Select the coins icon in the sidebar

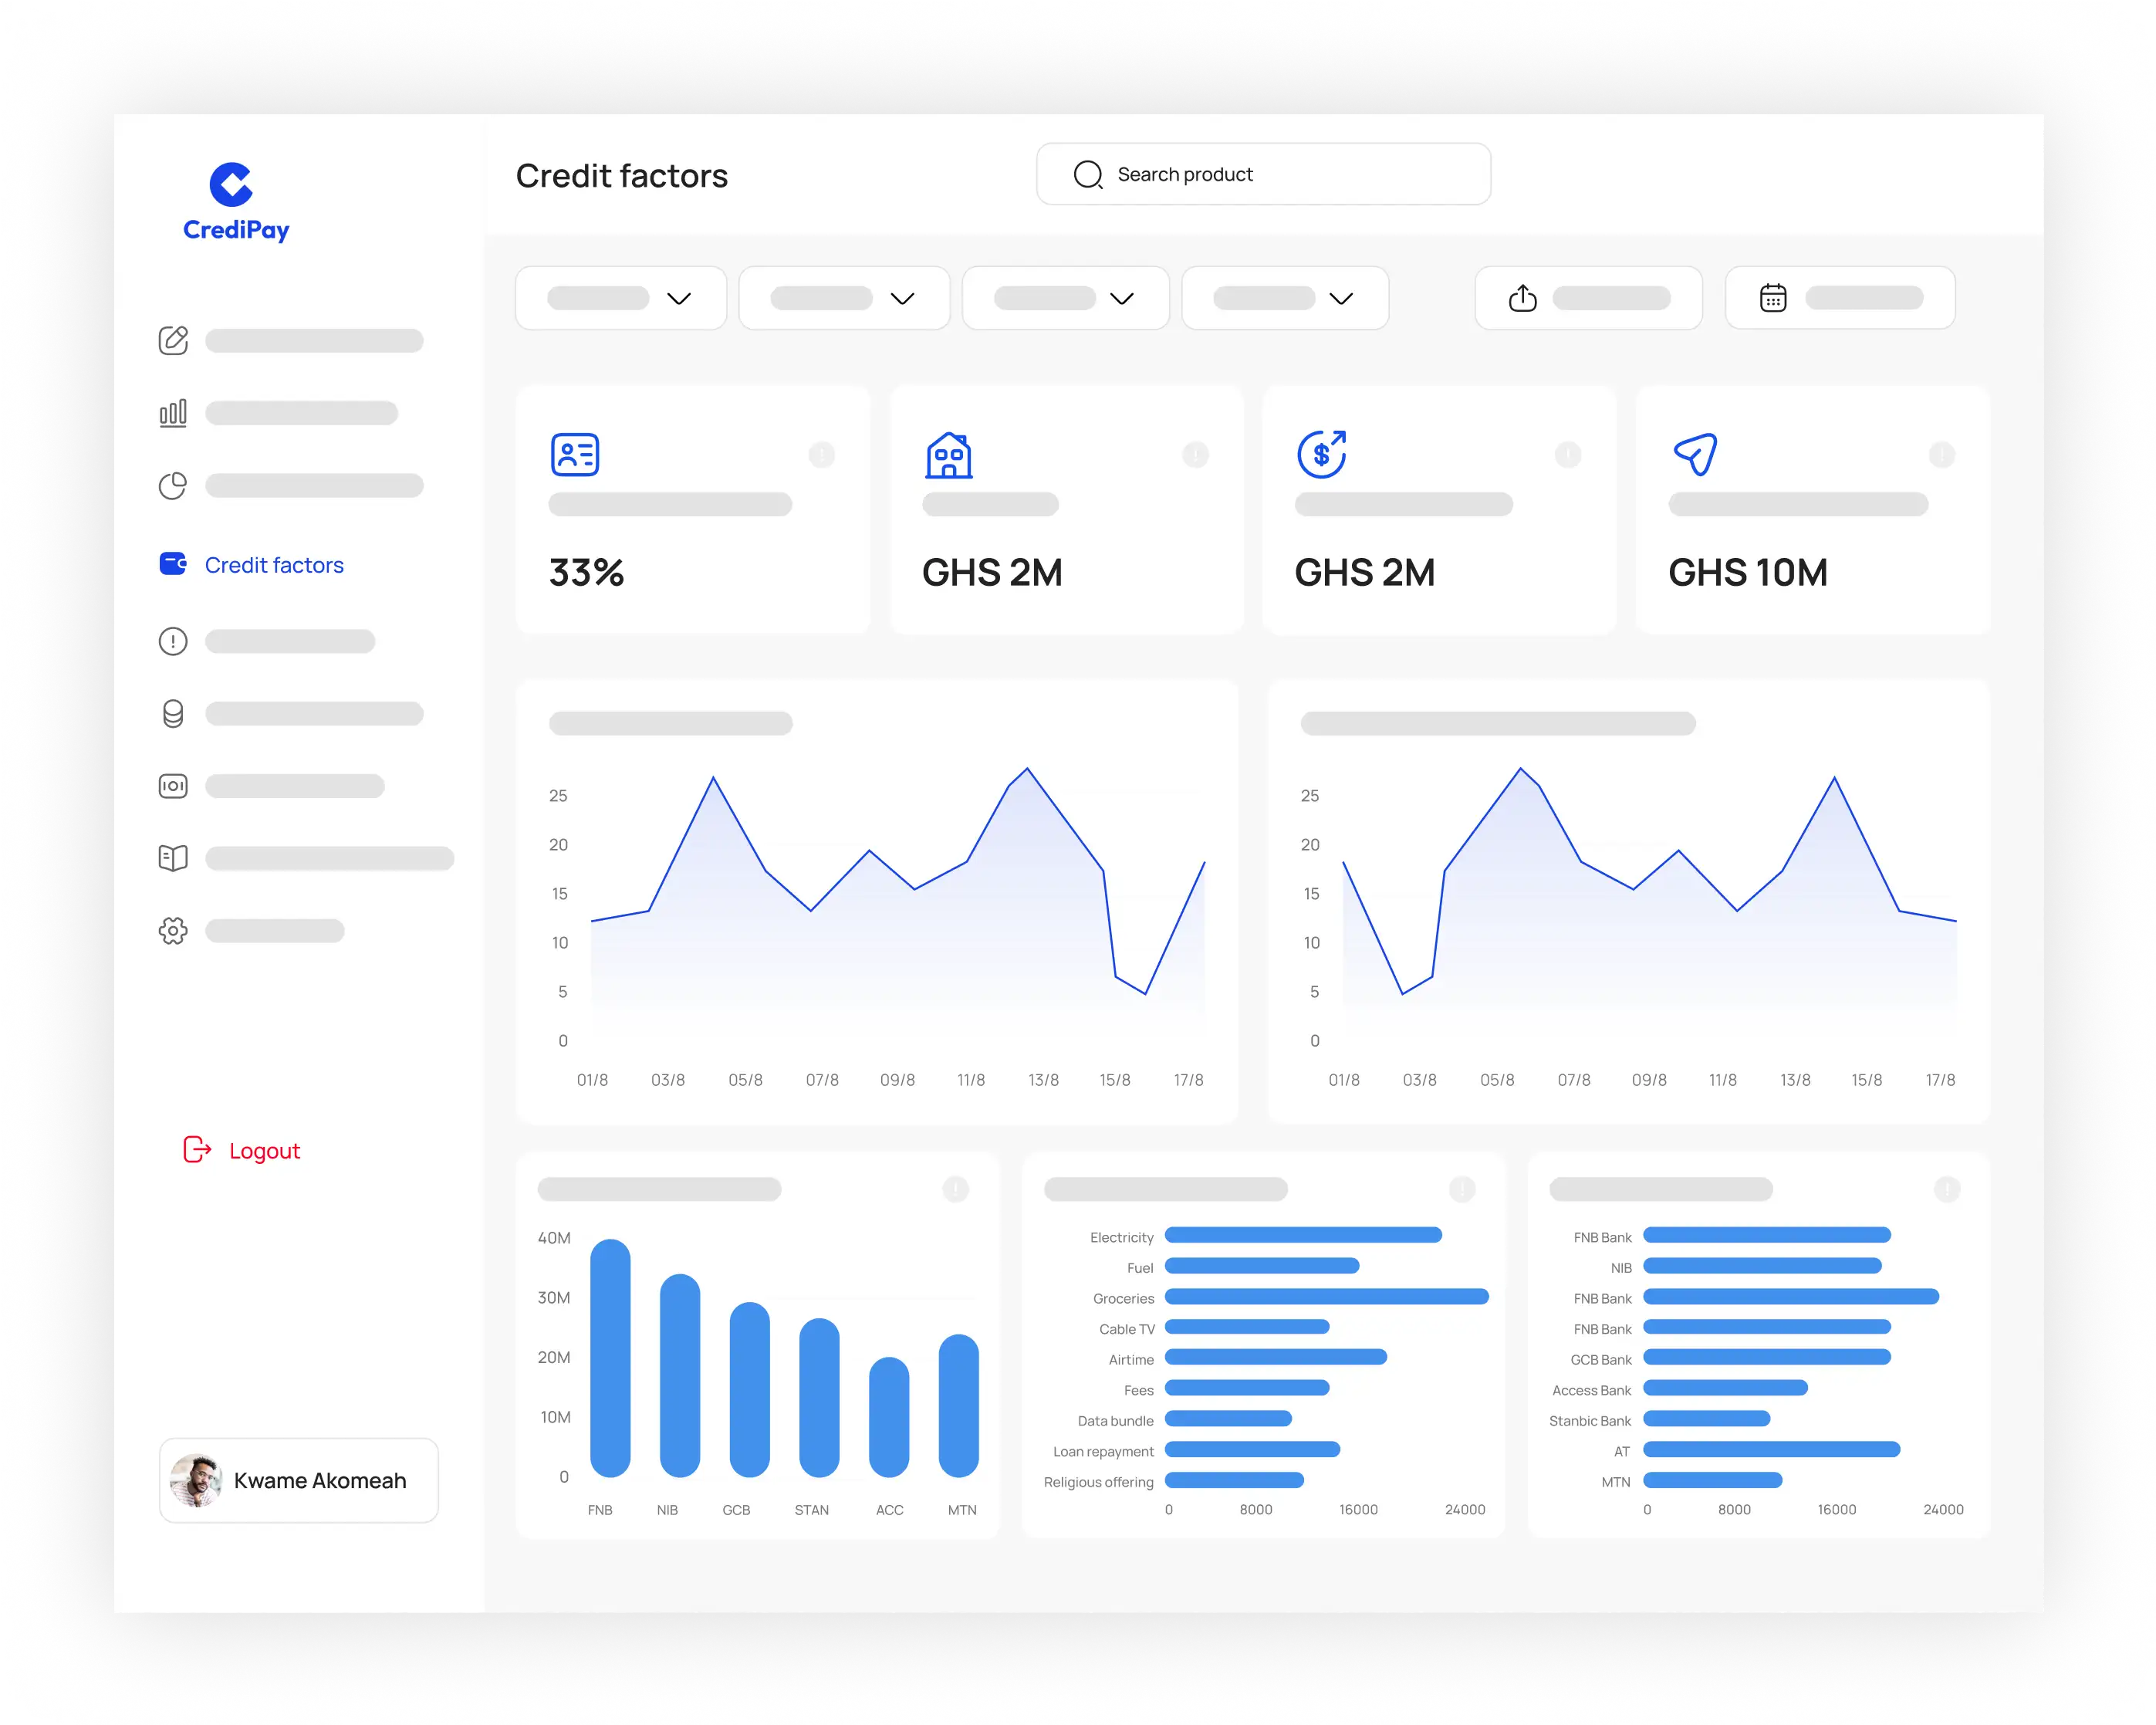tap(173, 712)
